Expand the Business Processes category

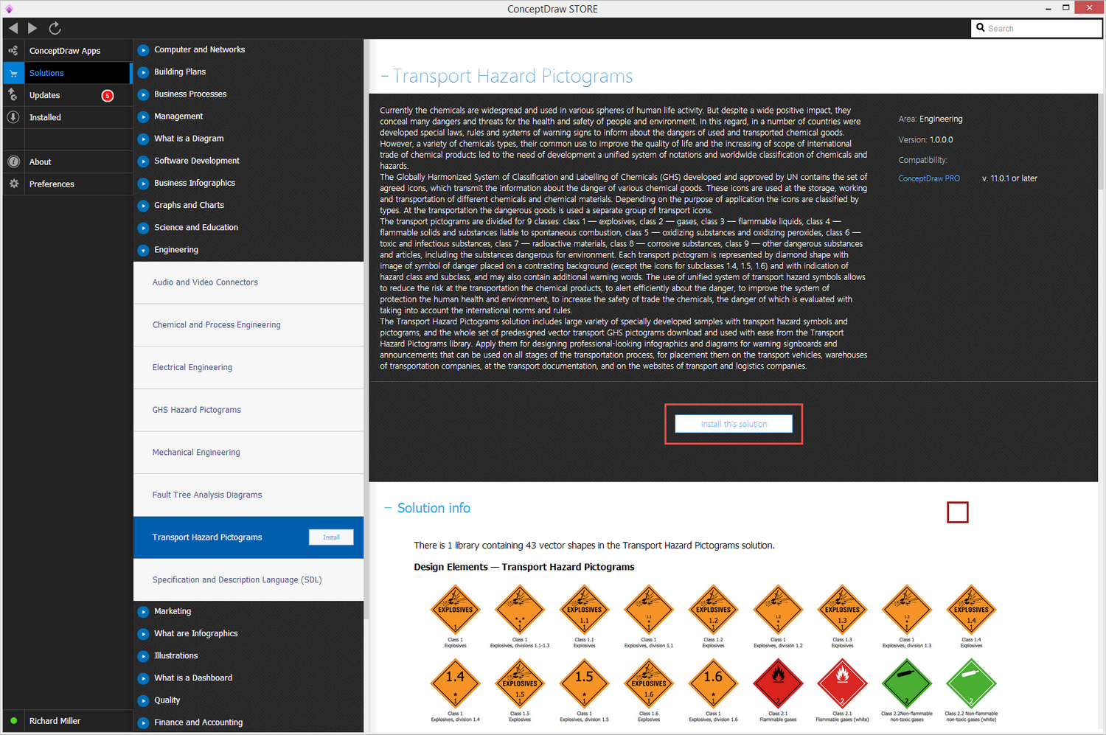pyautogui.click(x=144, y=94)
